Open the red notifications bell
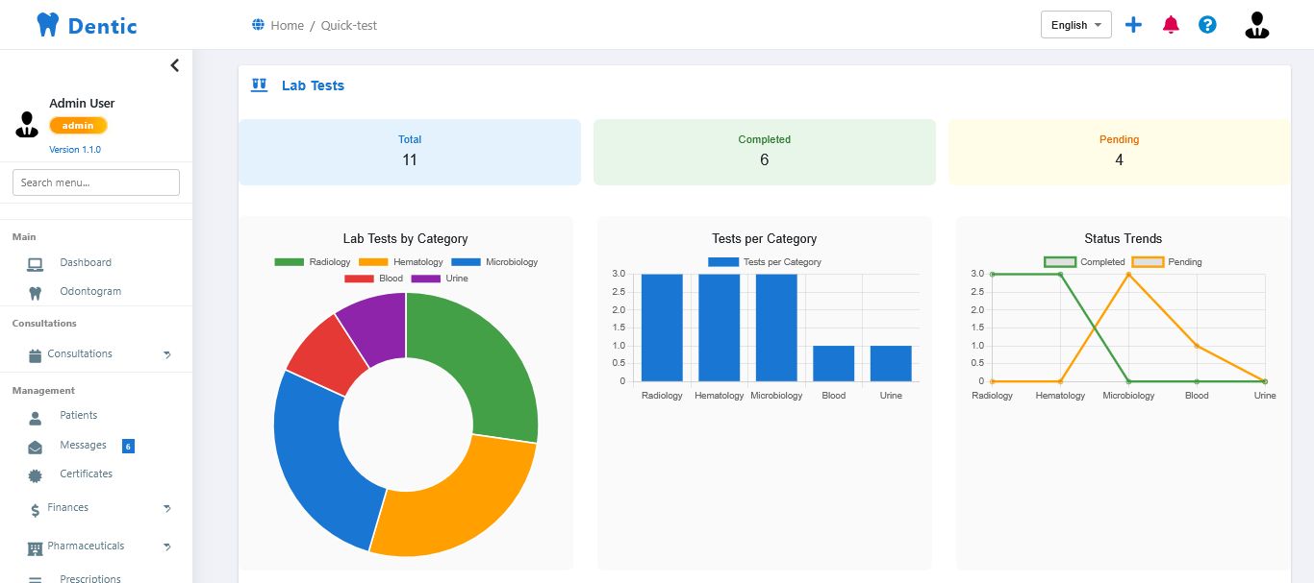 1171,25
